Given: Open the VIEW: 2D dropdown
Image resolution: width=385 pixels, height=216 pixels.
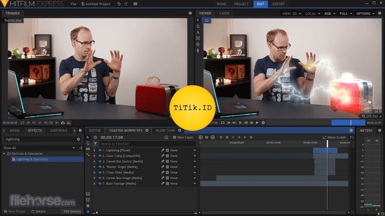Looking at the screenshot, I should [x=292, y=13].
